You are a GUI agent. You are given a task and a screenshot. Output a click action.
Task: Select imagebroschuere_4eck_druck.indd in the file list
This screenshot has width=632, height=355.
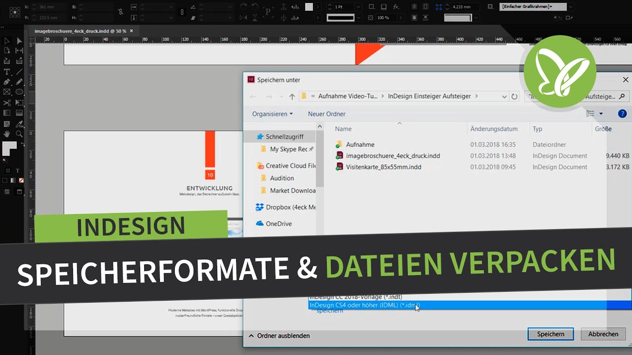tap(393, 156)
